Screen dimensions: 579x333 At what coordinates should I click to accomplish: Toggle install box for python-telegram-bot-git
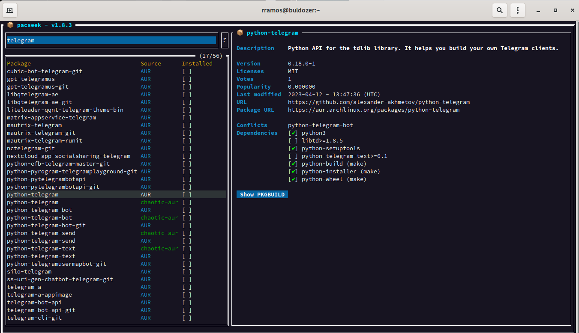tap(187, 225)
